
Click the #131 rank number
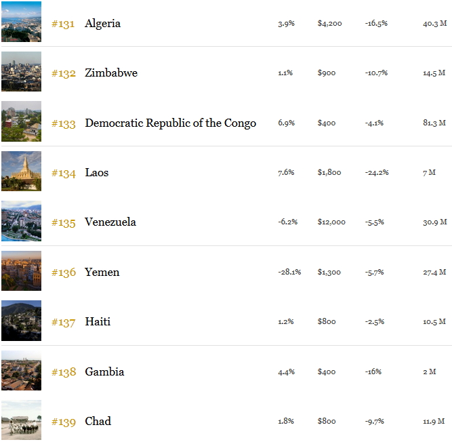click(63, 24)
